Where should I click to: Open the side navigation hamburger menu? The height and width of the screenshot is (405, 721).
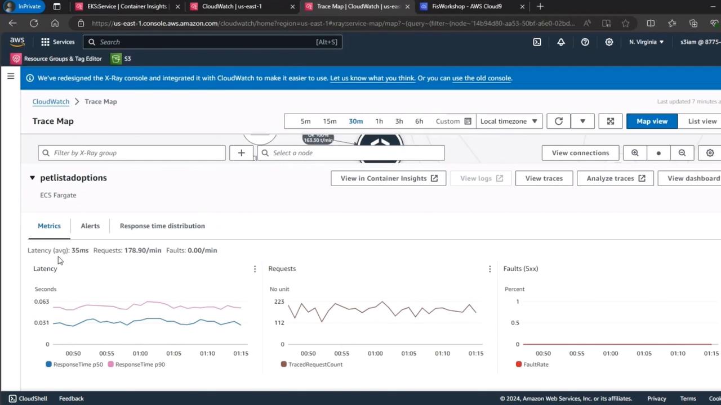point(11,76)
